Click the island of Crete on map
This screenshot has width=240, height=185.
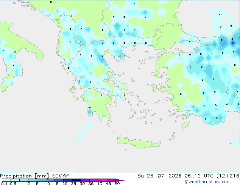139,142
